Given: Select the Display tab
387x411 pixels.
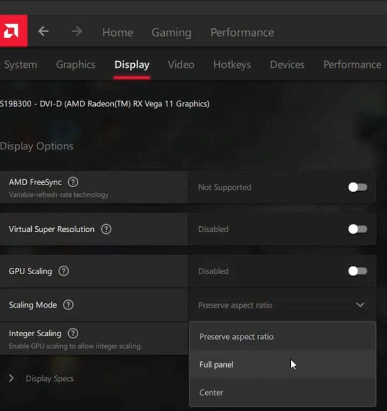Looking at the screenshot, I should click(x=132, y=65).
